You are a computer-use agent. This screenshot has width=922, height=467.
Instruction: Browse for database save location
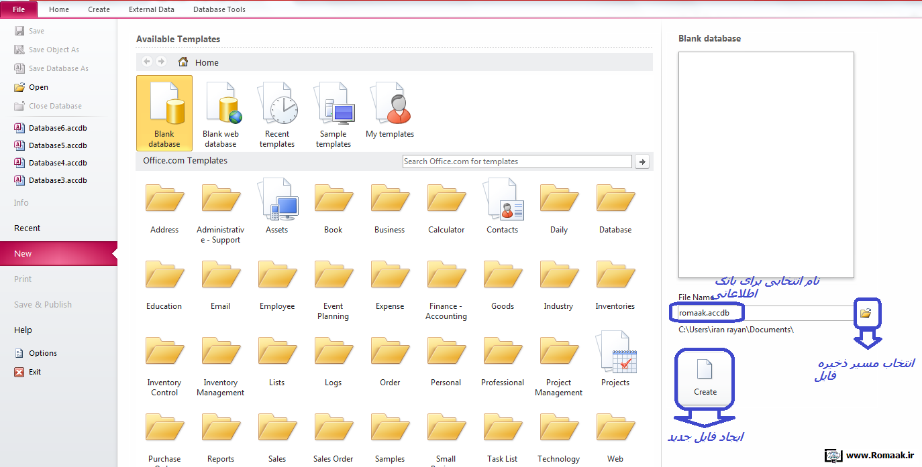click(866, 313)
